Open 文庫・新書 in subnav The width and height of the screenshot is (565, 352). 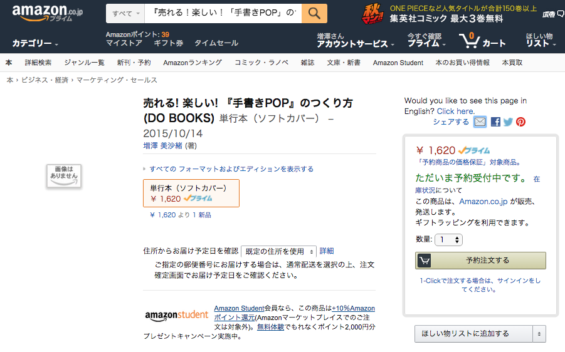tap(344, 63)
